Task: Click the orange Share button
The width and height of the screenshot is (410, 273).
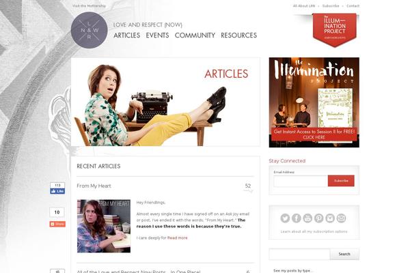Action: [x=57, y=224]
